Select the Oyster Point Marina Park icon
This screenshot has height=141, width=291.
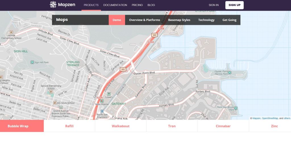[x=230, y=72]
